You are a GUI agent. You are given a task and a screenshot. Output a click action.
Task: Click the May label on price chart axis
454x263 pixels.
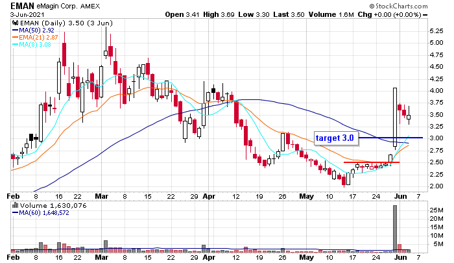[307, 196]
